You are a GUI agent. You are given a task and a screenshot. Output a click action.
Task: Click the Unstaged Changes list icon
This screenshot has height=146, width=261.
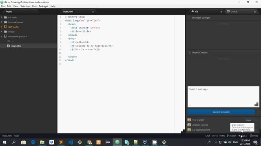click(189, 18)
